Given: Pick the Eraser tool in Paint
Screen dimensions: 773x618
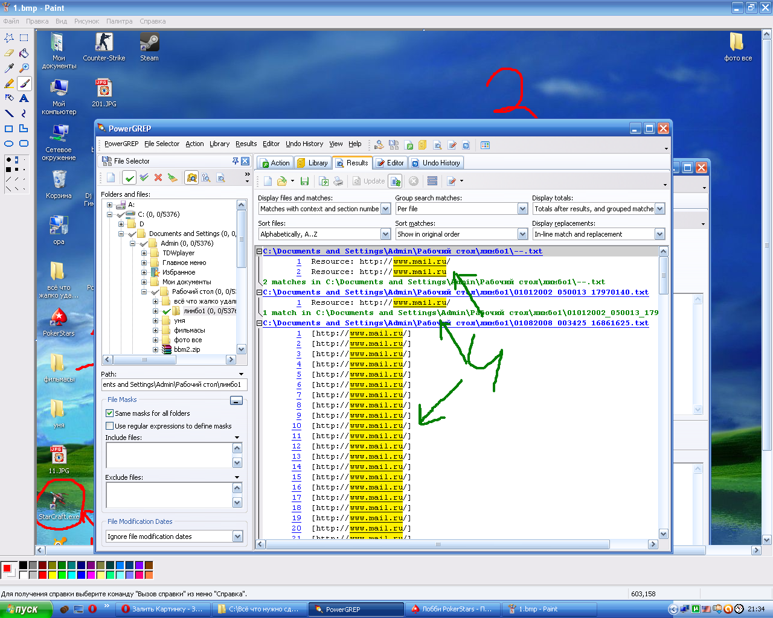Looking at the screenshot, I should [x=9, y=53].
